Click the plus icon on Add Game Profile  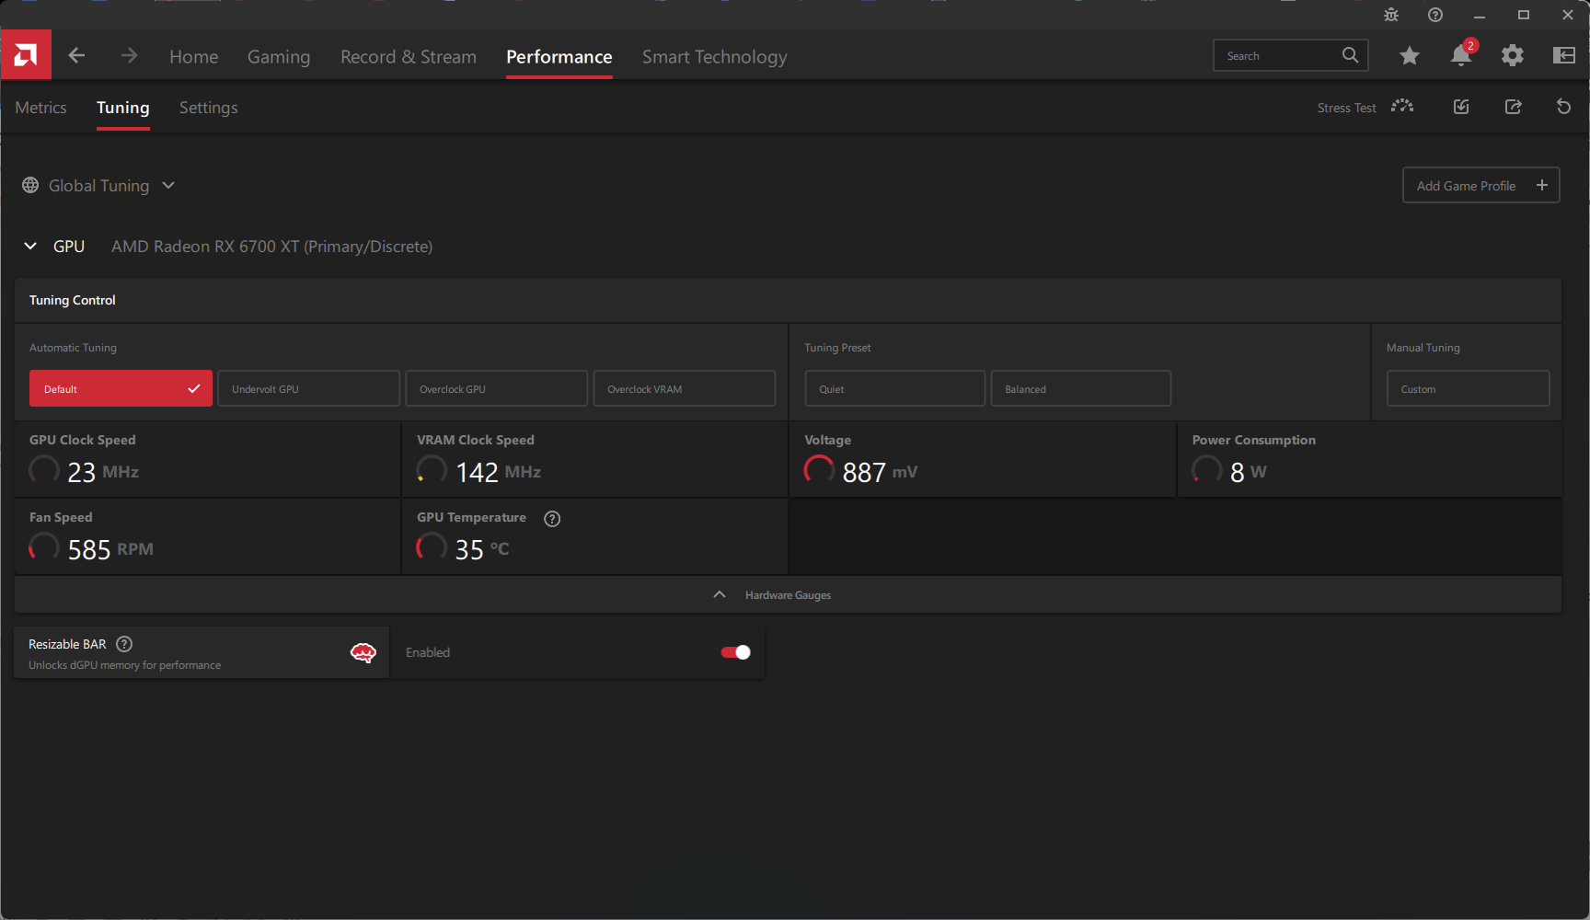pos(1542,185)
